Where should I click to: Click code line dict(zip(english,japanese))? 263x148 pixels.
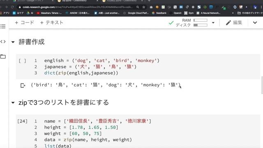81,73
